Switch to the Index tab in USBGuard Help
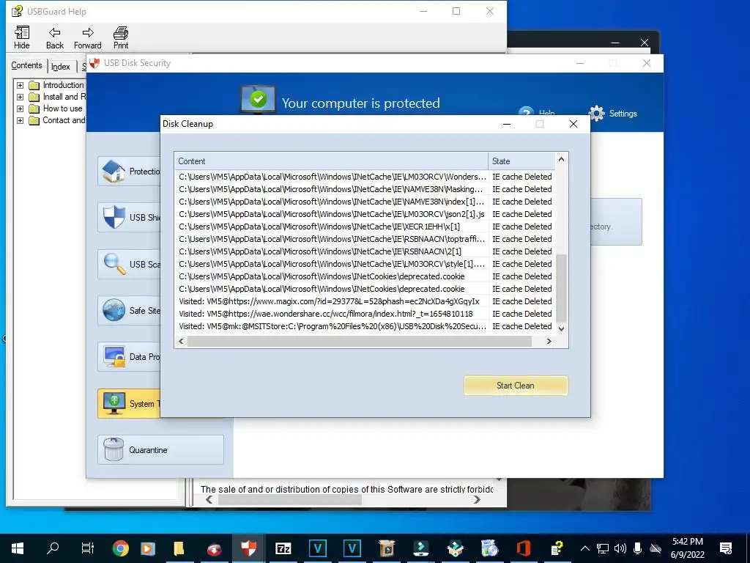Image resolution: width=750 pixels, height=563 pixels. (61, 67)
